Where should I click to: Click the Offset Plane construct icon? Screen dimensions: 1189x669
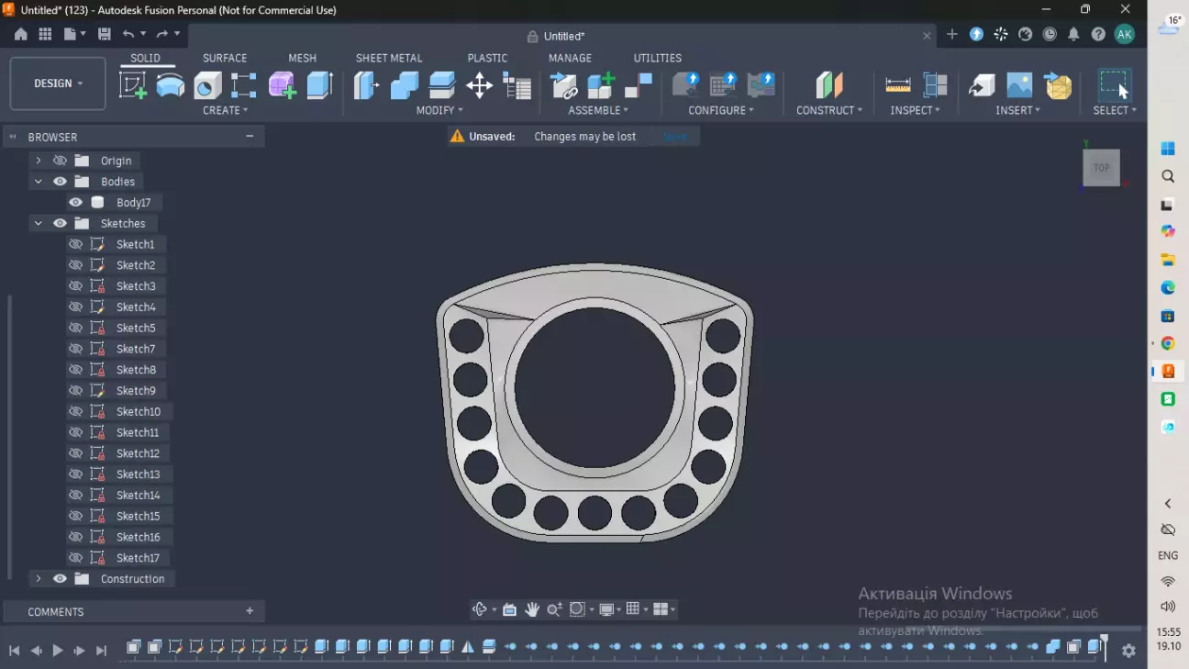[x=829, y=85]
